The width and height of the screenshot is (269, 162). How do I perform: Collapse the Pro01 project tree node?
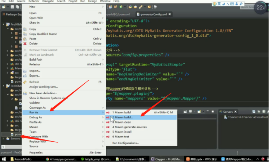click(3, 24)
